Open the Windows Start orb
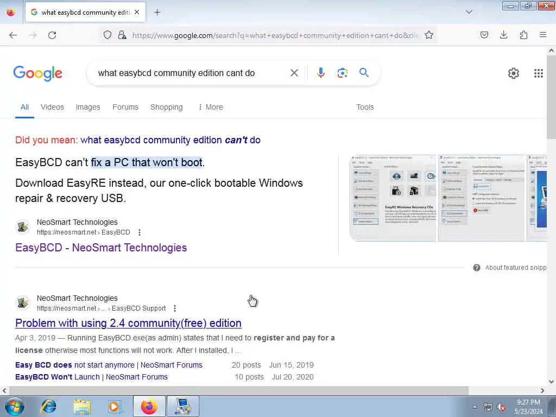The image size is (556, 417). [x=15, y=406]
